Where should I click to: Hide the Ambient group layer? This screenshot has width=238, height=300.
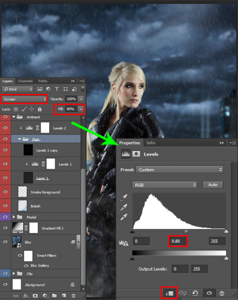pyautogui.click(x=5, y=116)
